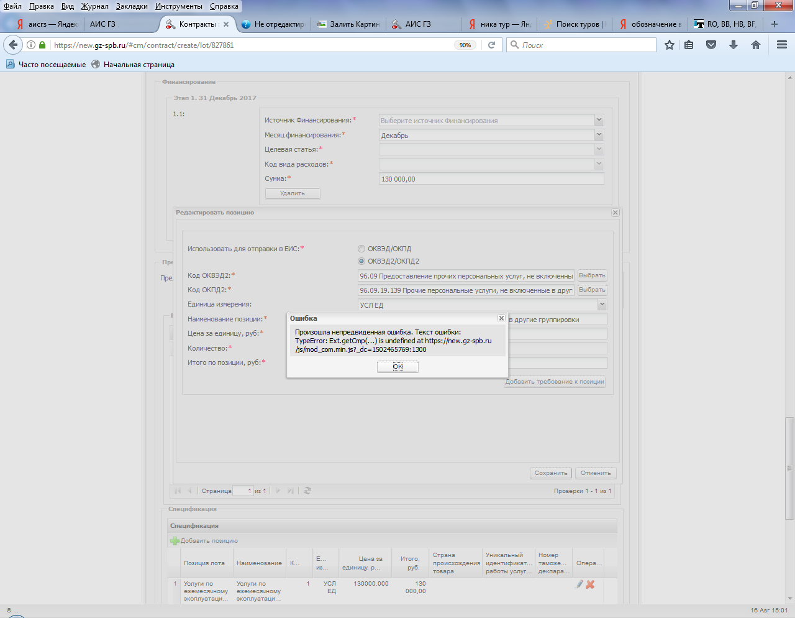Open the downloads arrow icon
The height and width of the screenshot is (618, 795).
[x=734, y=45]
